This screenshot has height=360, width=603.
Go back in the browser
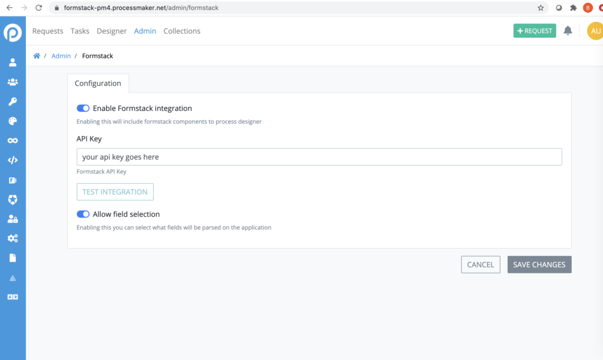click(9, 8)
